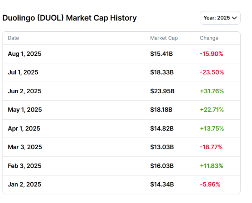Click the Duolingo Market Cap History heading
This screenshot has height=203, width=252.
pyautogui.click(x=69, y=18)
